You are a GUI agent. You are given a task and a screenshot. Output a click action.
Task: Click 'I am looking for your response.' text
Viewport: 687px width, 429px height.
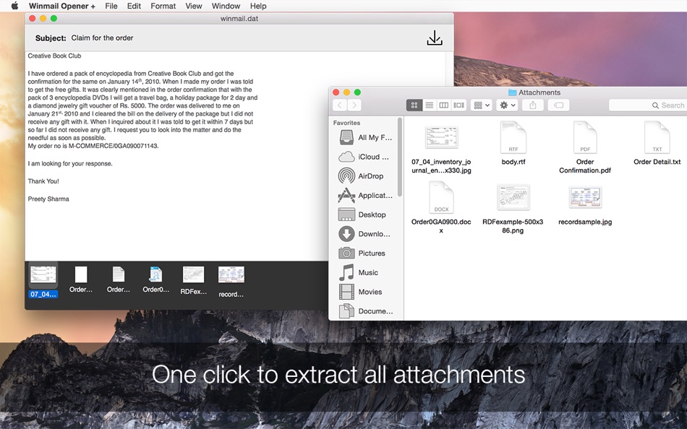[x=70, y=163]
